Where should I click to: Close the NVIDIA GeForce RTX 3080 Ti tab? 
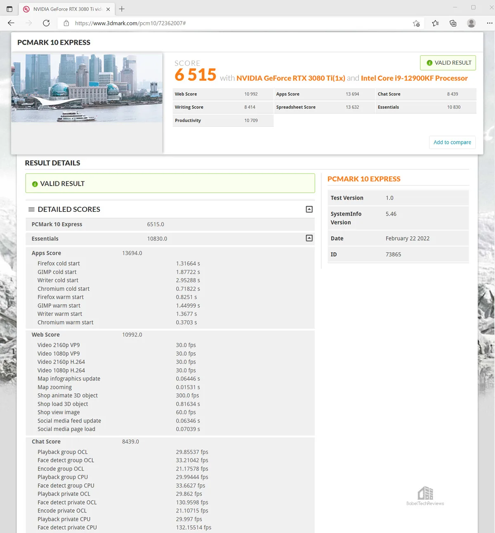[108, 9]
